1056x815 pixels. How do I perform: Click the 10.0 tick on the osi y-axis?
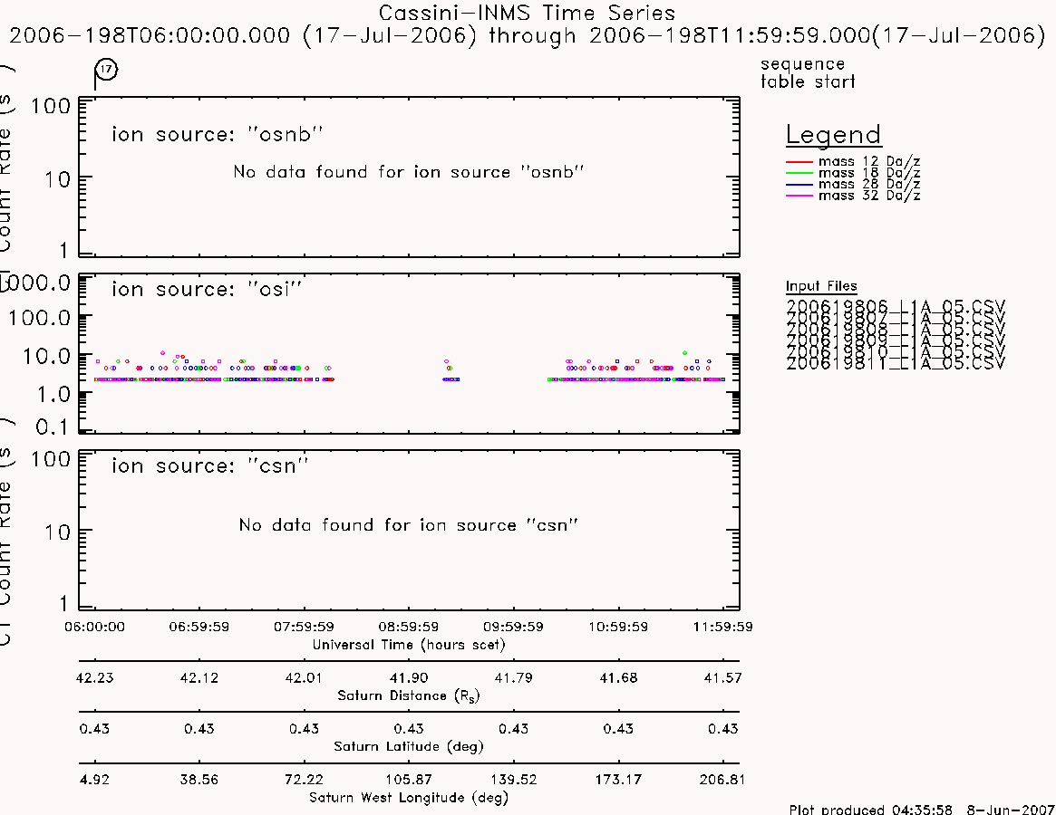tap(46, 356)
